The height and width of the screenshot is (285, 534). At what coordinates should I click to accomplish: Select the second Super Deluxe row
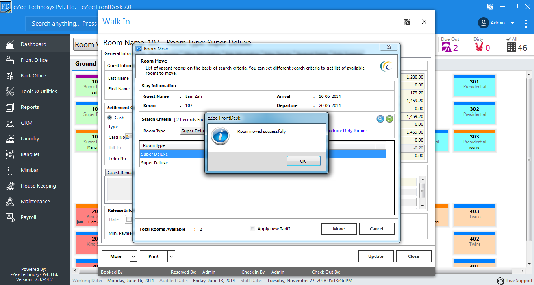click(x=263, y=163)
